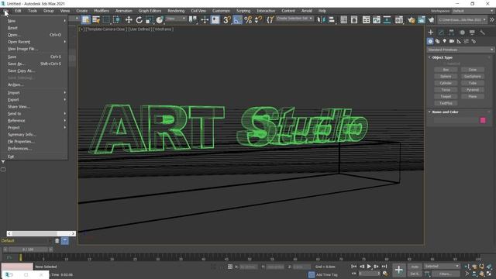
Task: Select the Scale tool
Action: (150, 20)
